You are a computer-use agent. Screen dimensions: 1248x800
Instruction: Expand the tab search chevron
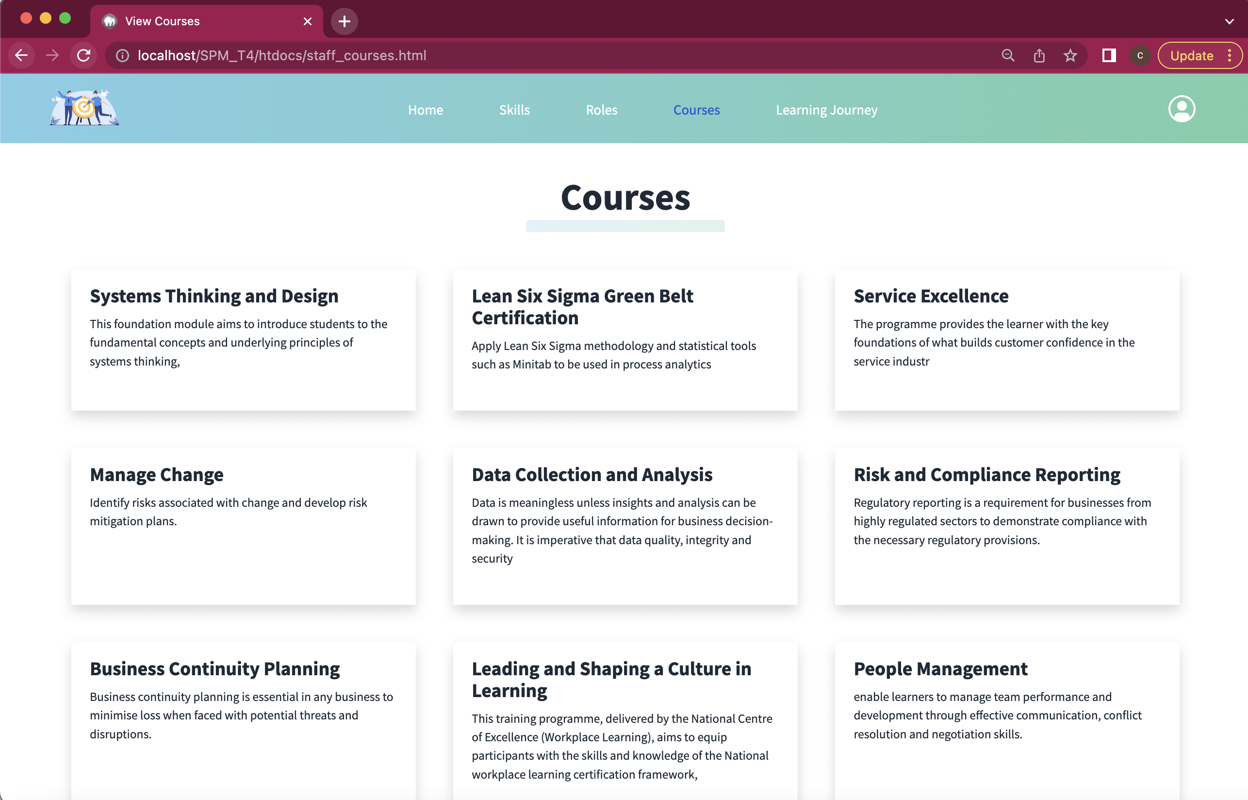coord(1229,21)
